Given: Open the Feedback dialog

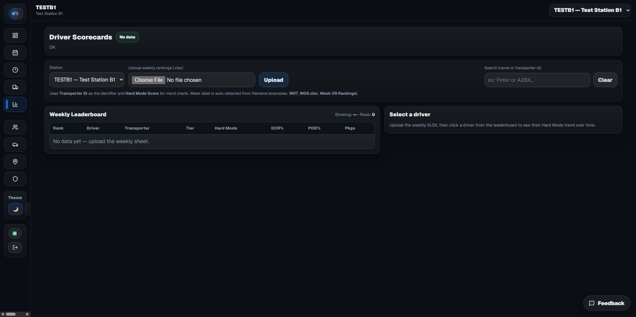Looking at the screenshot, I should (606, 303).
